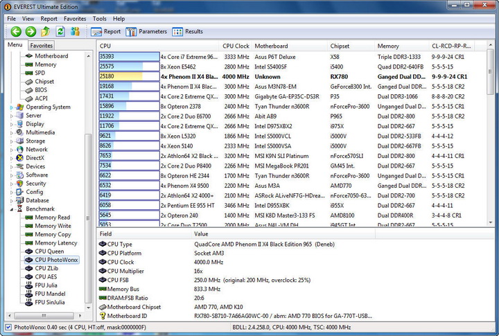Image resolution: width=499 pixels, height=336 pixels.
Task: Click the Software icon in the tree
Action: point(19,175)
